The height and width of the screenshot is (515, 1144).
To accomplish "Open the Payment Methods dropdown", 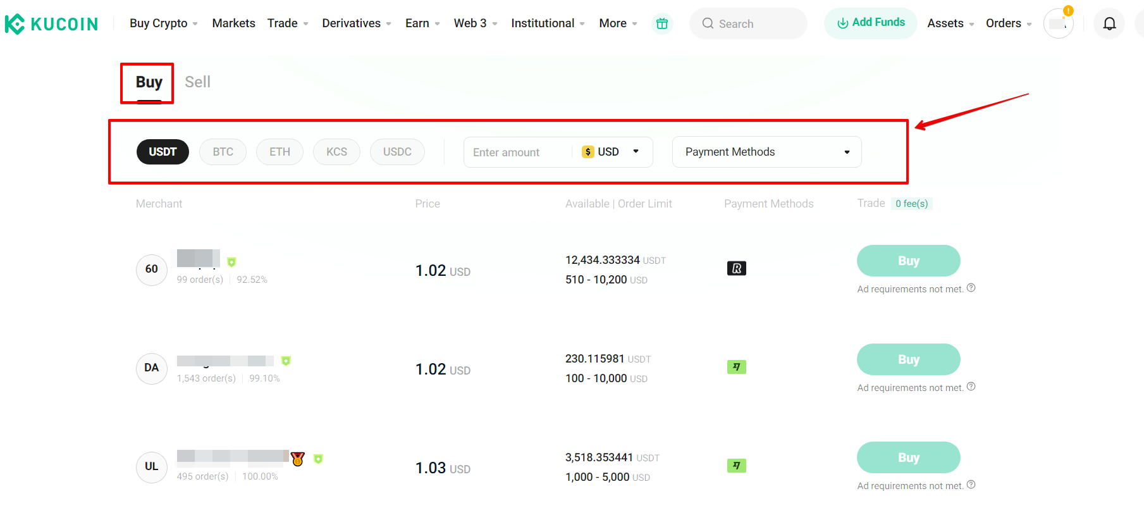I will pos(766,152).
